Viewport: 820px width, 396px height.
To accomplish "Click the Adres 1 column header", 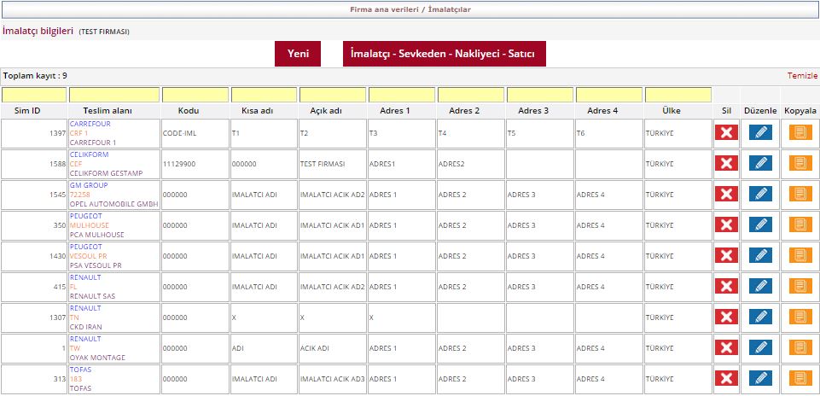I will [x=401, y=111].
